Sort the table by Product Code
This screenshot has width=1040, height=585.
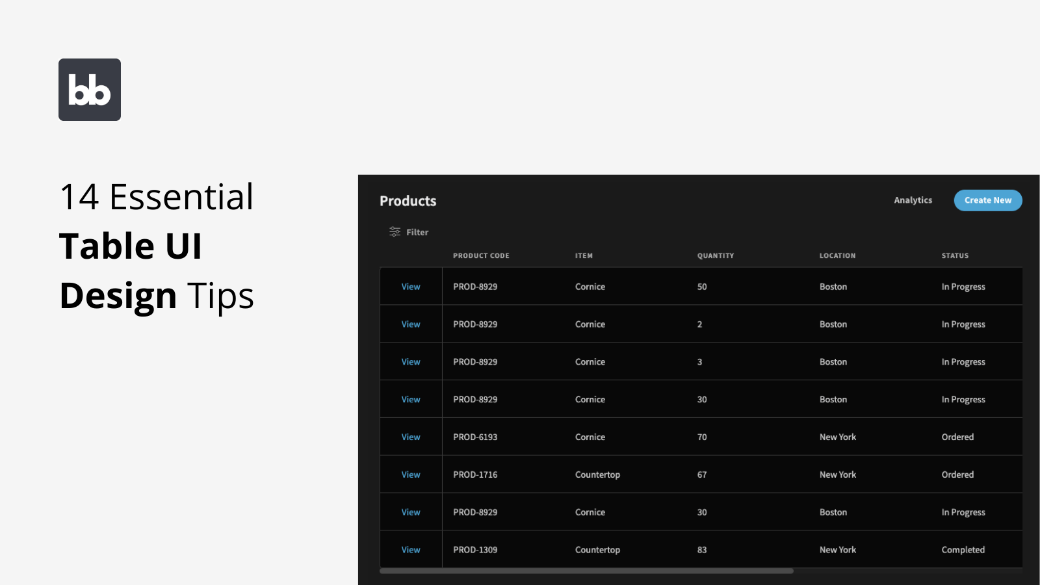point(481,255)
